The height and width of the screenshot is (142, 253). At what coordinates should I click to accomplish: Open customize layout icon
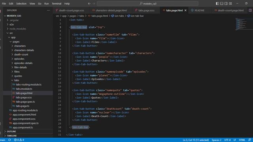click(230, 4)
